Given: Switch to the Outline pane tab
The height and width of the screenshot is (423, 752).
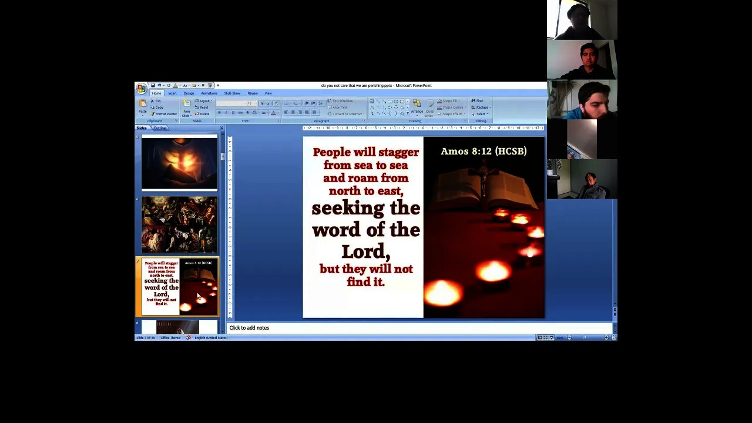Looking at the screenshot, I should pos(159,128).
